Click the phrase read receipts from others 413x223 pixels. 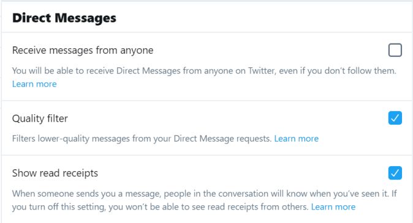point(258,207)
